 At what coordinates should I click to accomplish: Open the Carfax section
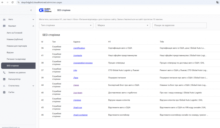pyautogui.click(x=11, y=92)
